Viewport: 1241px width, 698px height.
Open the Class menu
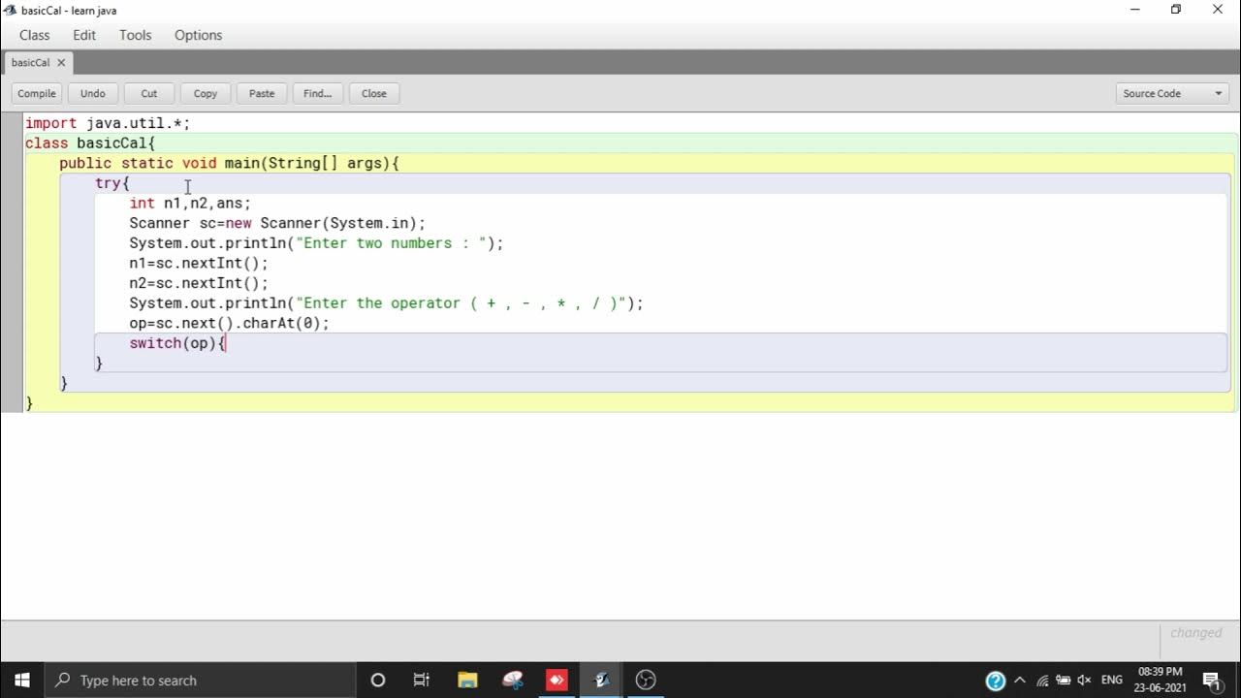click(34, 35)
